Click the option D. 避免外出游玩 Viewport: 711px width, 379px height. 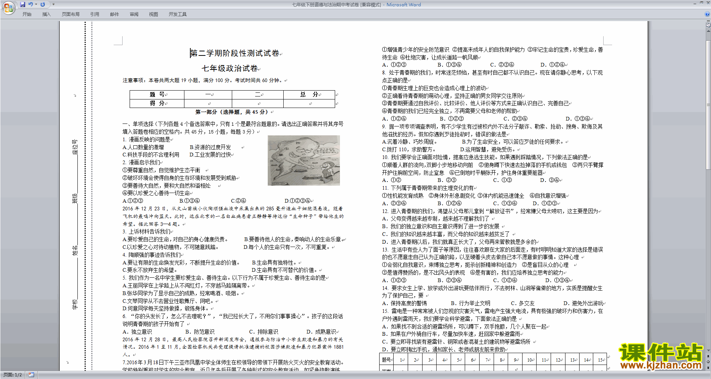(583, 304)
